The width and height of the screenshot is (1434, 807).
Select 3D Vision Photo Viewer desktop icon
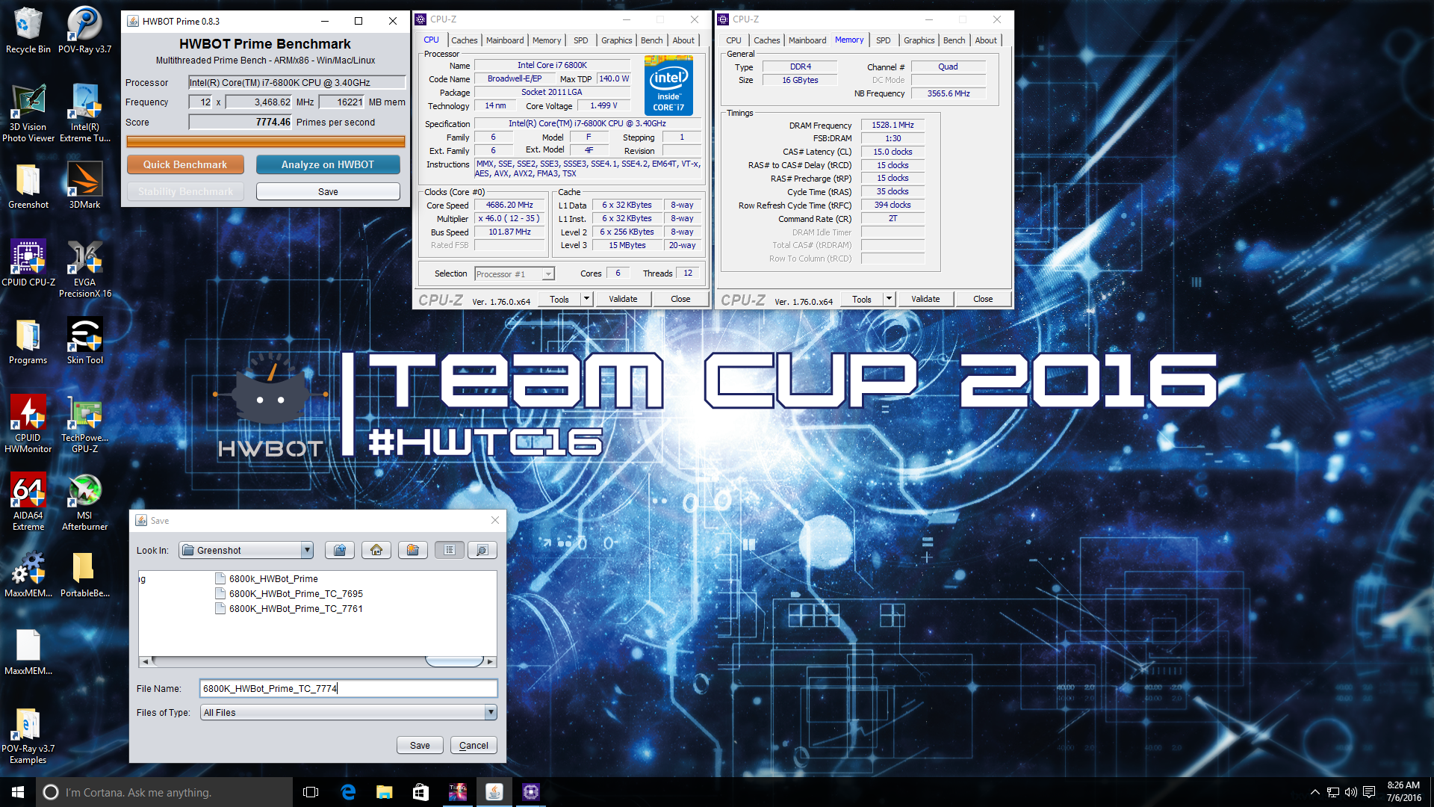click(28, 112)
